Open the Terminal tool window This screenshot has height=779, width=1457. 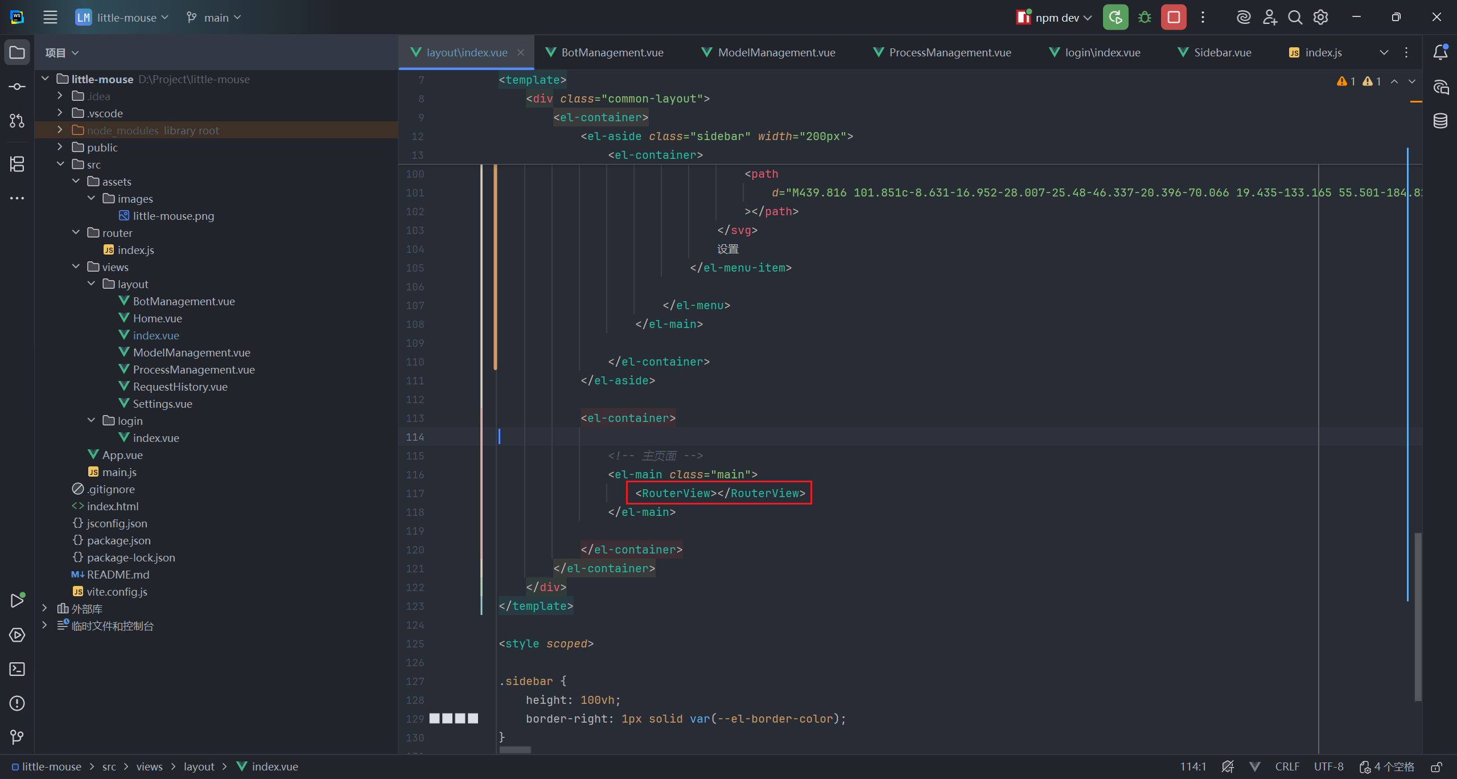(17, 669)
